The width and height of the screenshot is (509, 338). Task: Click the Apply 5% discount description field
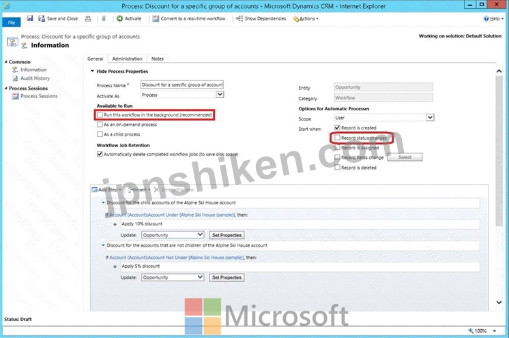(300, 266)
